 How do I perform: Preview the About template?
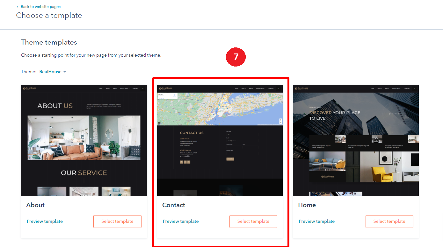45,222
